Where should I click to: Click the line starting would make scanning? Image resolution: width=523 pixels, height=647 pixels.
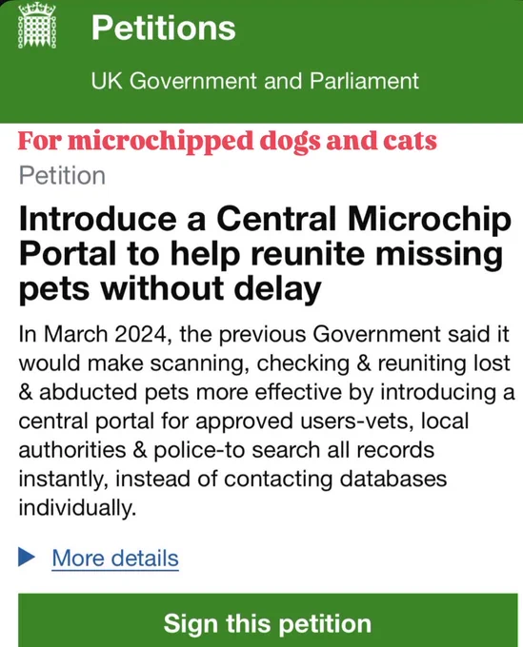(x=265, y=363)
